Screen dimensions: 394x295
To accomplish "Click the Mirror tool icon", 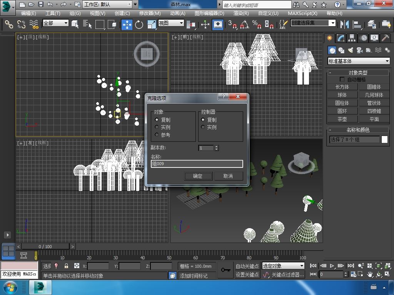I will click(x=342, y=24).
